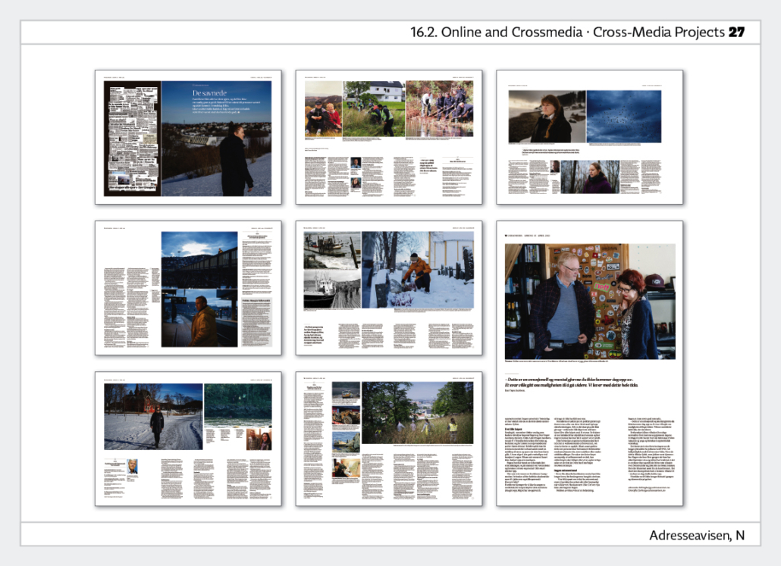This screenshot has height=566, width=781.
Task: Open the single page with pin board portrait
Action: pyautogui.click(x=590, y=364)
